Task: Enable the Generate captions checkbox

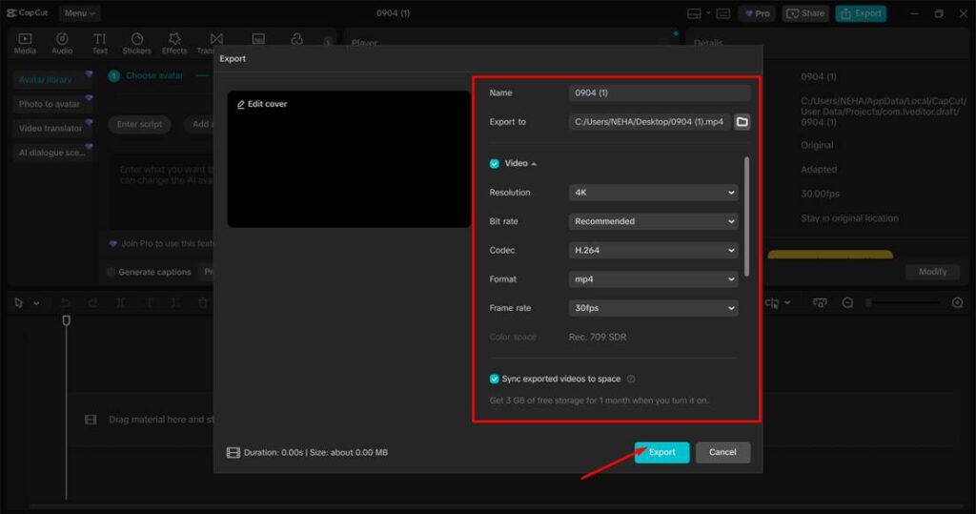Action: click(x=112, y=272)
